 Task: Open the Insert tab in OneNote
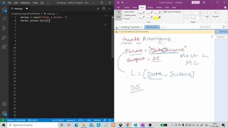(x=135, y=7)
